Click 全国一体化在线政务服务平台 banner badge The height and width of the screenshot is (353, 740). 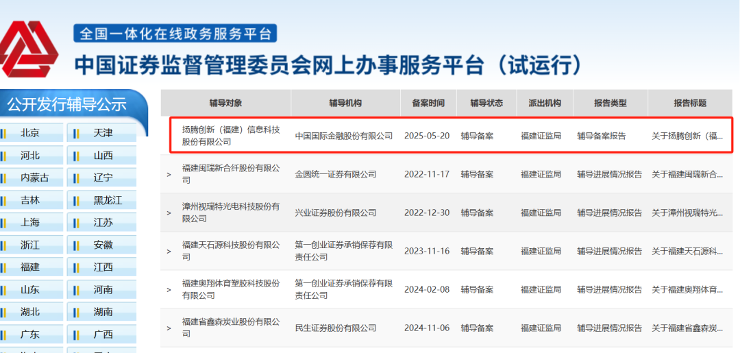point(175,34)
